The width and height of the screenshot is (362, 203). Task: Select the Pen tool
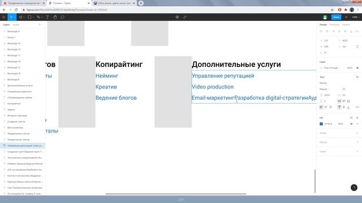(x=38, y=17)
